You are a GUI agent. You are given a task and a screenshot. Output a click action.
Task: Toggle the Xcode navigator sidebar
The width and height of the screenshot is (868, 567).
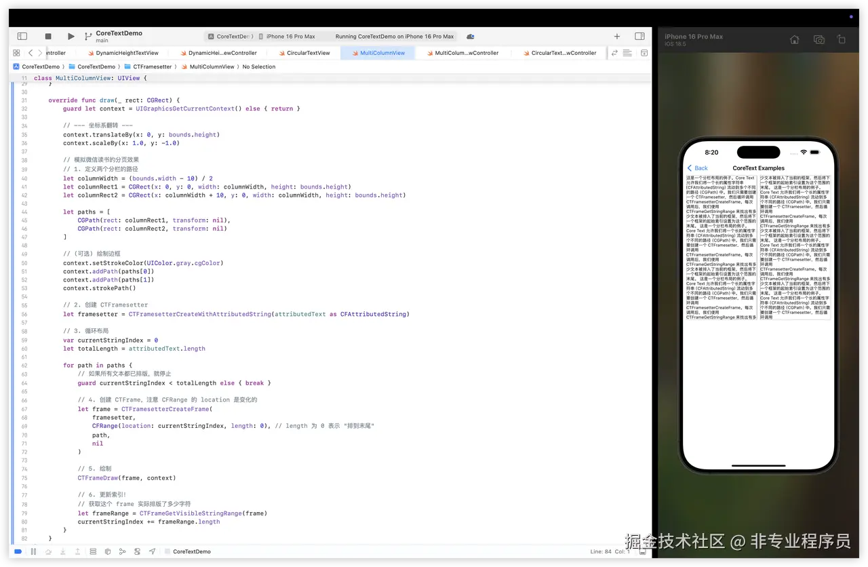pyautogui.click(x=22, y=36)
